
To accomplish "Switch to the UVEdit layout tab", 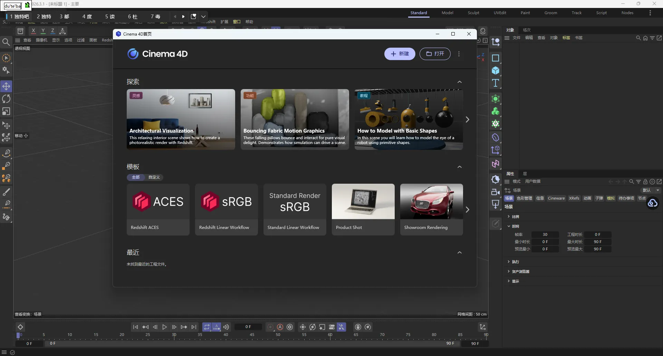I will [500, 13].
